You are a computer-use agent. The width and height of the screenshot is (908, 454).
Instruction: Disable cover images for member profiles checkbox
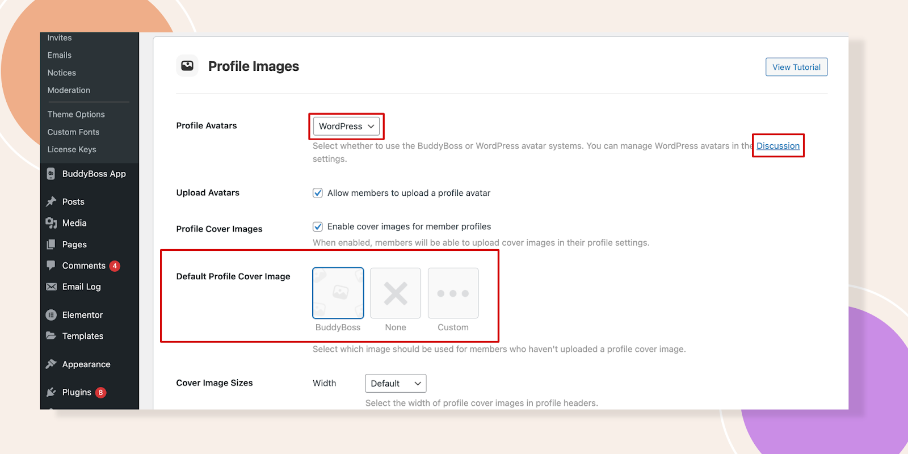coord(318,226)
